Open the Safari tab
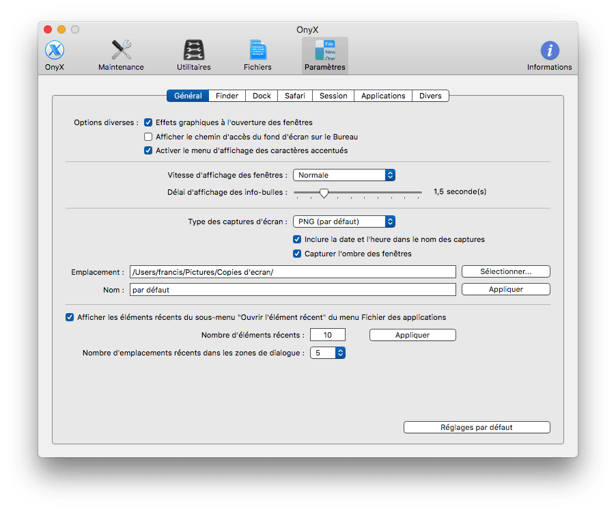 point(295,96)
